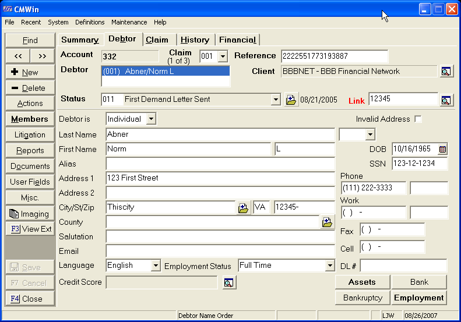
Task: Open the Maintenance menu
Action: coord(129,22)
